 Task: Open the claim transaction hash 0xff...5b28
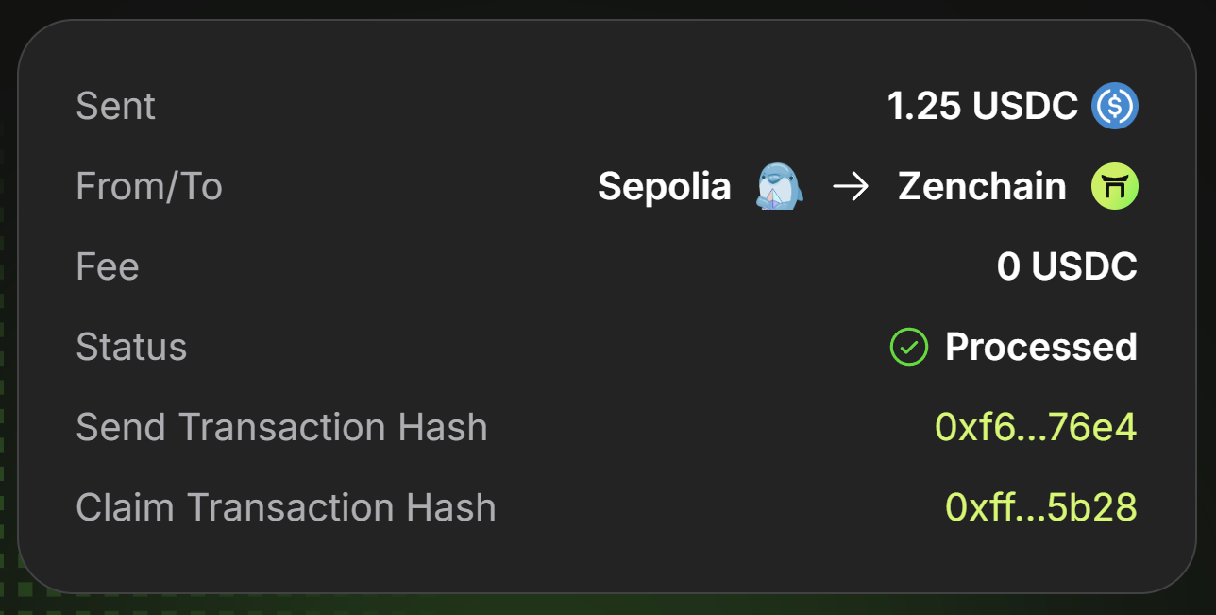point(1041,508)
